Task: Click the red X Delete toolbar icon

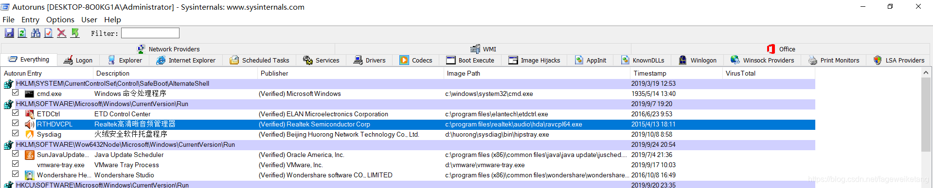Action: pos(62,33)
